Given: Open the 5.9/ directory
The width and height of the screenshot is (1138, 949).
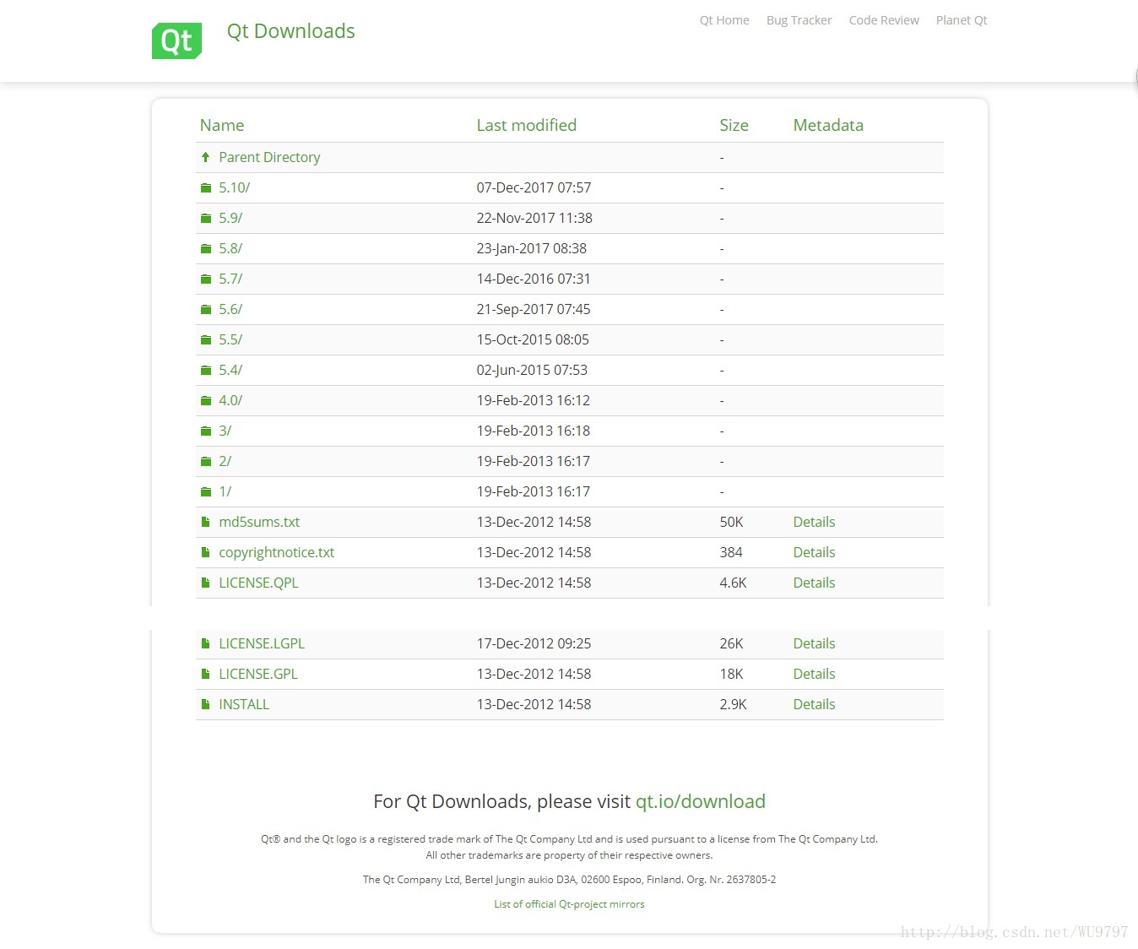Looking at the screenshot, I should point(230,218).
